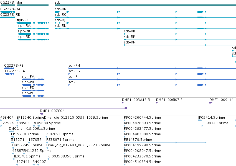This screenshot has height=166, width=236.
Task: Select EK052745.5prime label
Action: click(27, 145)
